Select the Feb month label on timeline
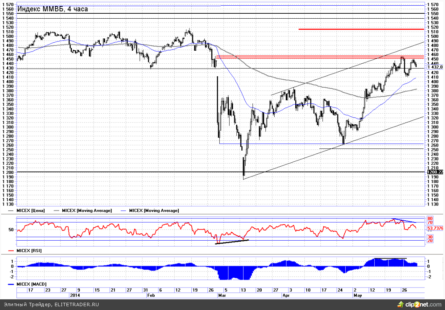The height and width of the screenshot is (310, 445). tap(151, 295)
